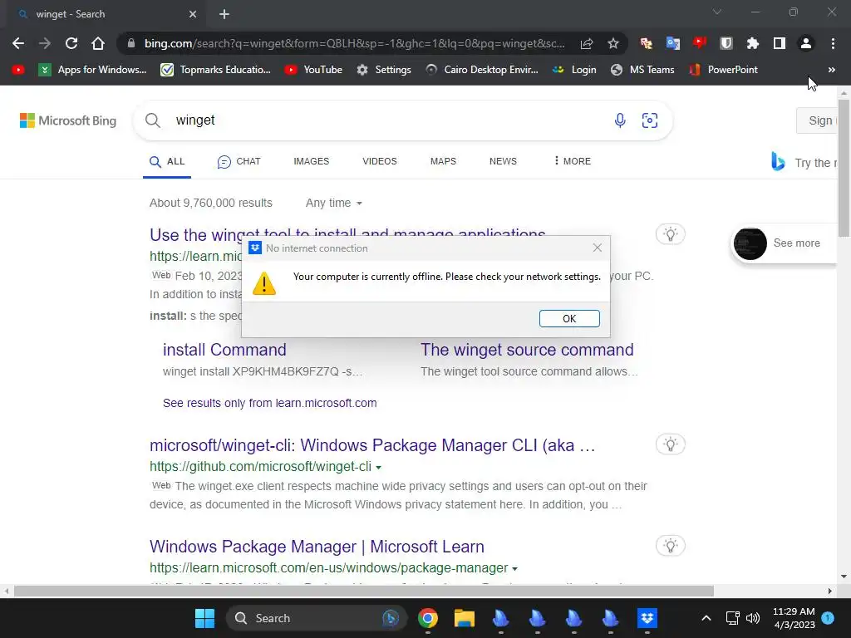Toggle the browser side panel icon
851x638 pixels.
(780, 43)
